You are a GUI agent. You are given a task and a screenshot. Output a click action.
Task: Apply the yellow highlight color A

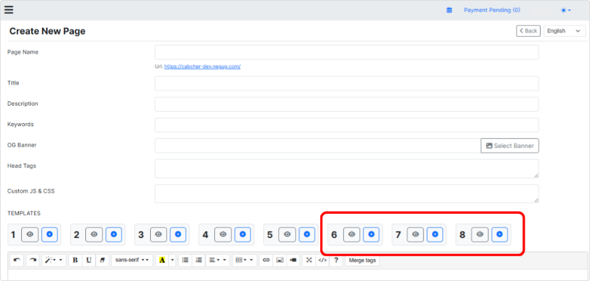(x=162, y=260)
